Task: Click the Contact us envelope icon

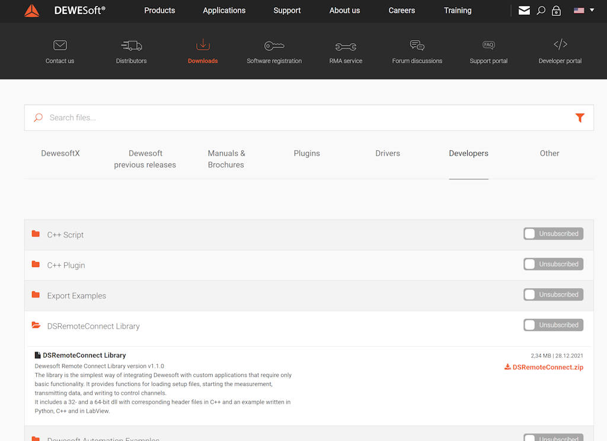Action: [x=60, y=45]
